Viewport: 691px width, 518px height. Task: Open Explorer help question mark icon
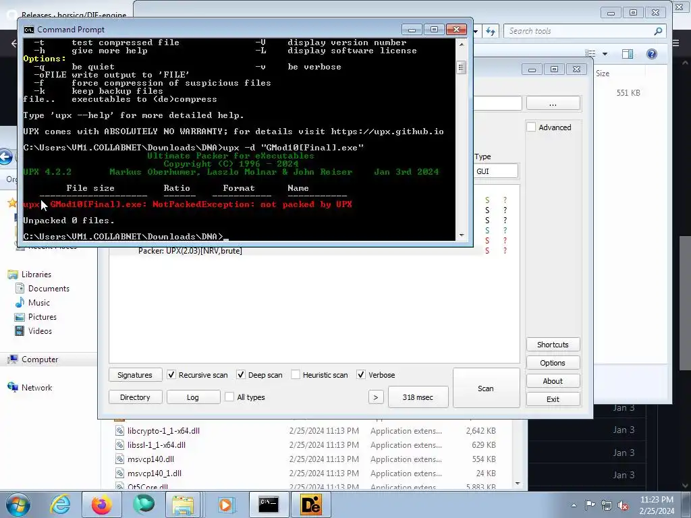652,54
